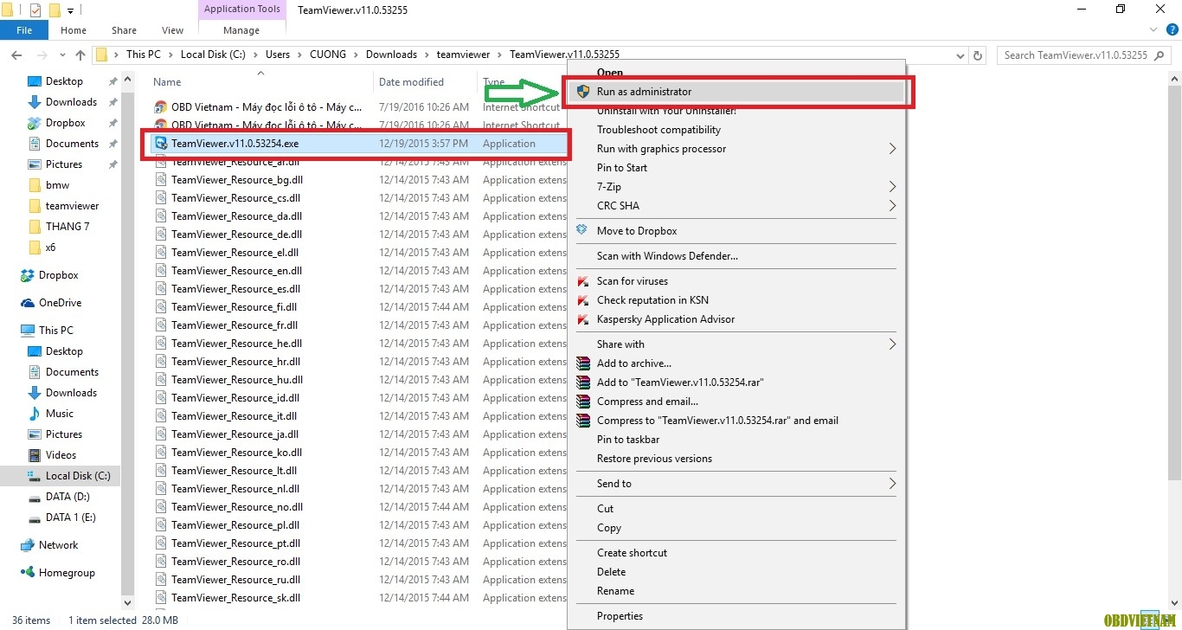Click the OneDrive cloud icon in sidebar
This screenshot has width=1182, height=630.
click(x=28, y=303)
